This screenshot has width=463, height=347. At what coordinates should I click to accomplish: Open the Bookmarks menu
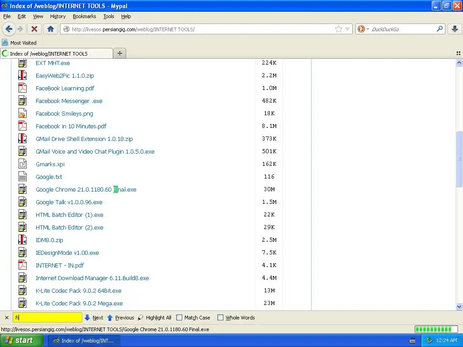pyautogui.click(x=84, y=16)
